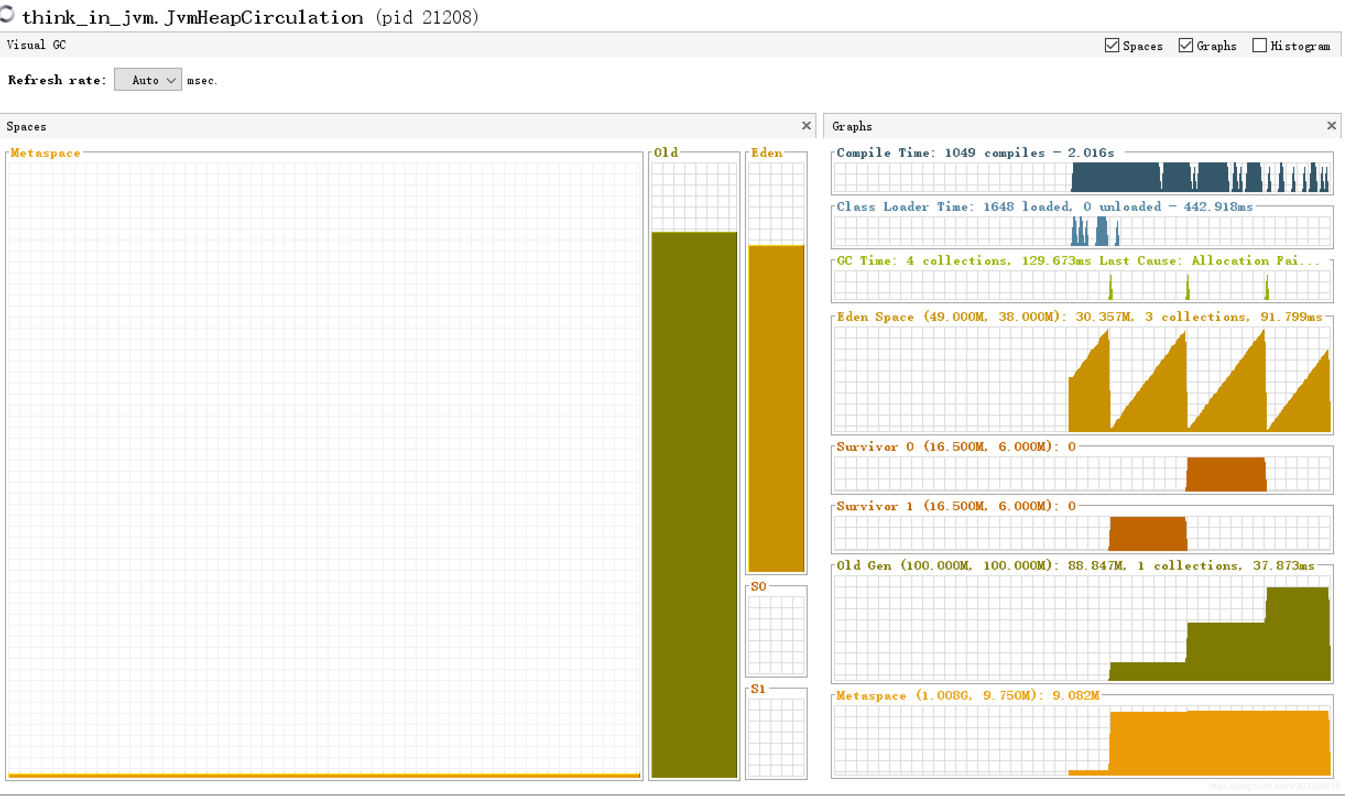
Task: Click the 'Old Gen (100.000M, 100.000M)' label
Action: pos(948,565)
